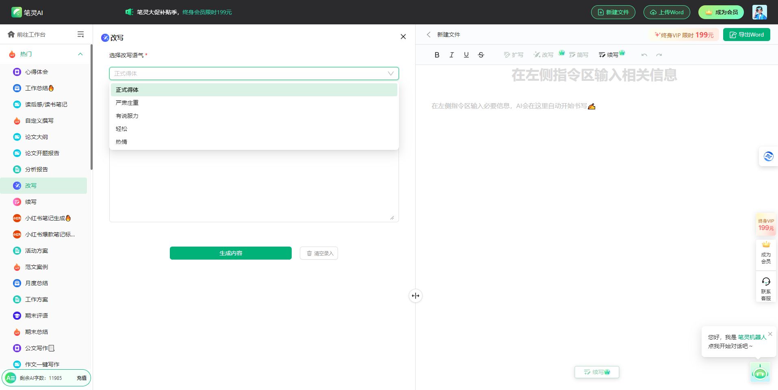
Task: Click the 选择改写语气 dropdown field
Action: (x=254, y=74)
